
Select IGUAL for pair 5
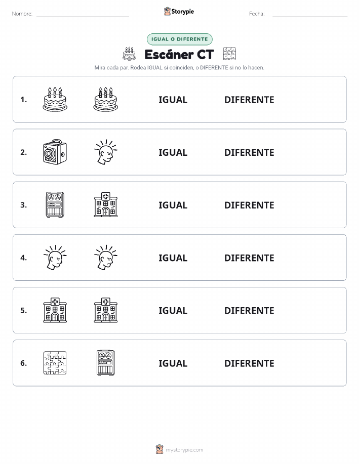click(x=173, y=310)
